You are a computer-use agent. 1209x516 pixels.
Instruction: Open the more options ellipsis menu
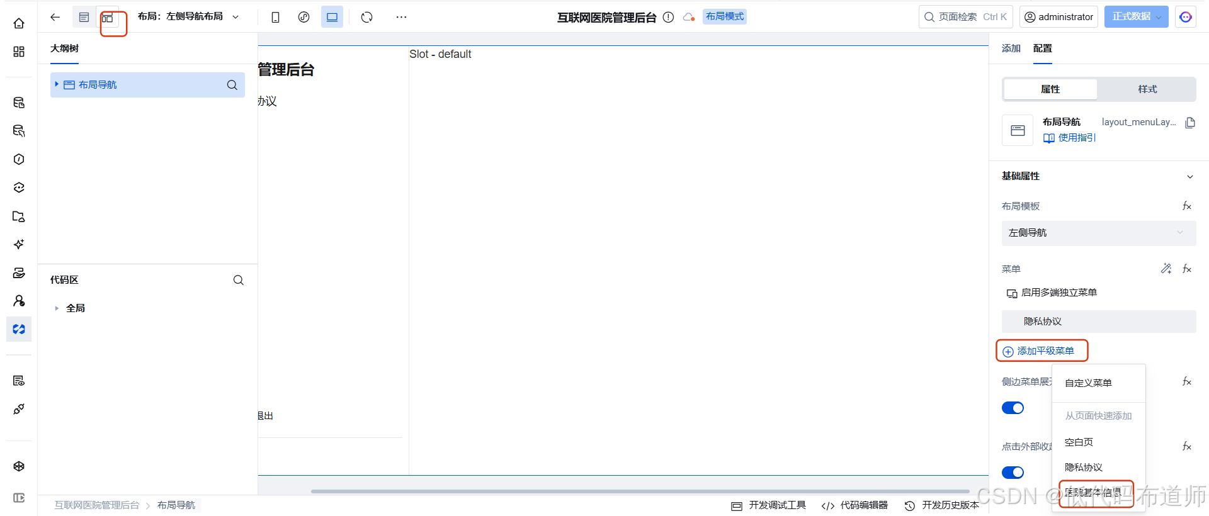pyautogui.click(x=401, y=17)
